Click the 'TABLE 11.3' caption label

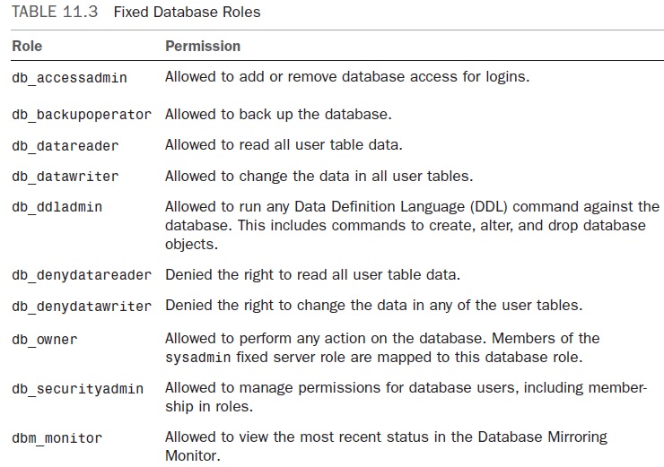click(x=54, y=13)
